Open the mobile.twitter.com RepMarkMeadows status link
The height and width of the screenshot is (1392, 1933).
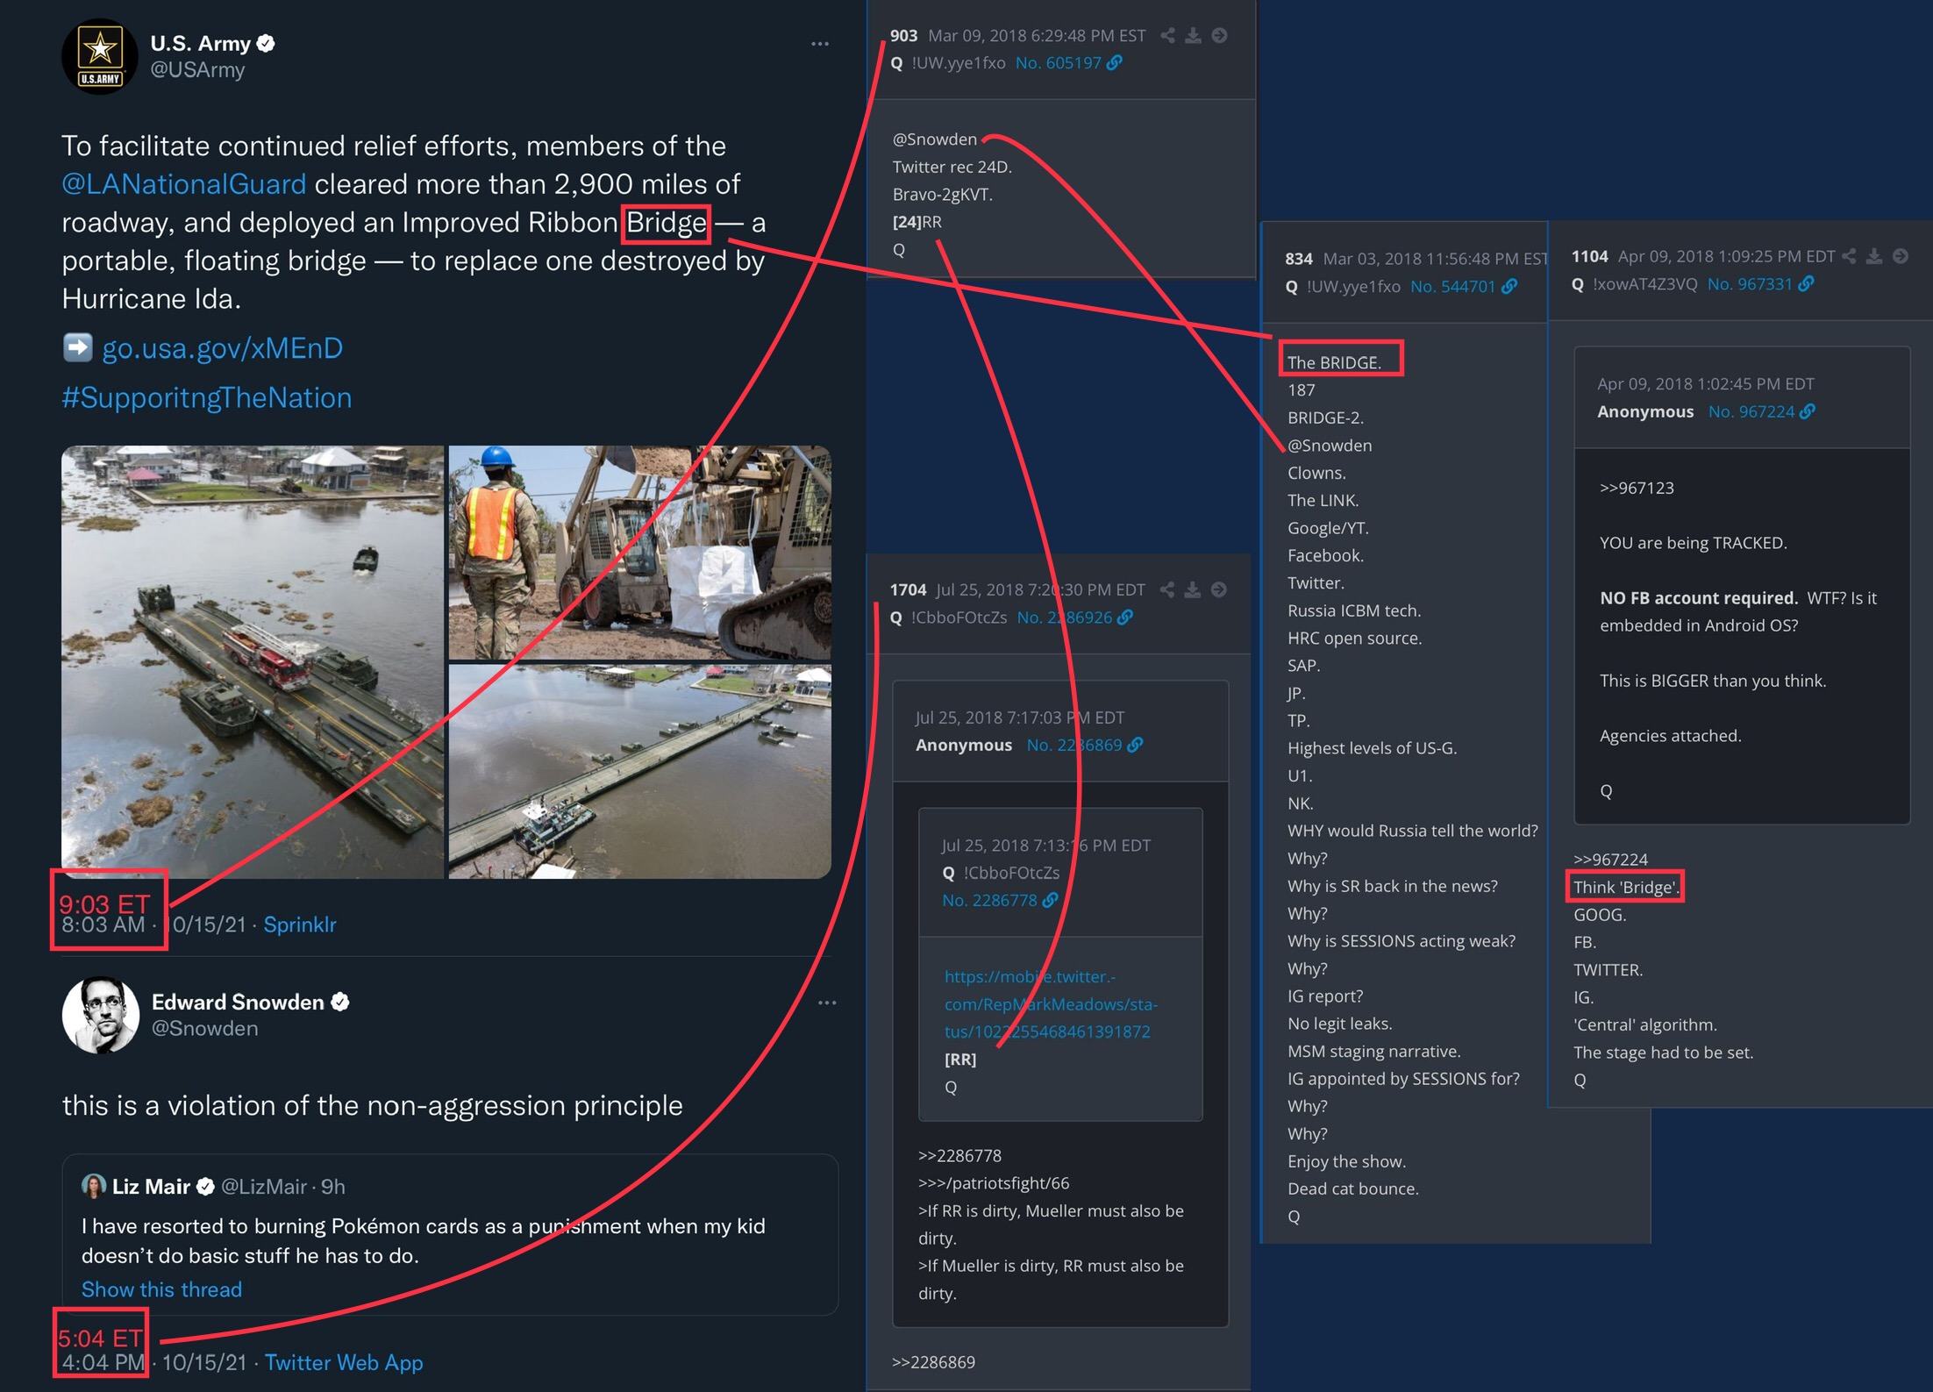[1051, 1004]
